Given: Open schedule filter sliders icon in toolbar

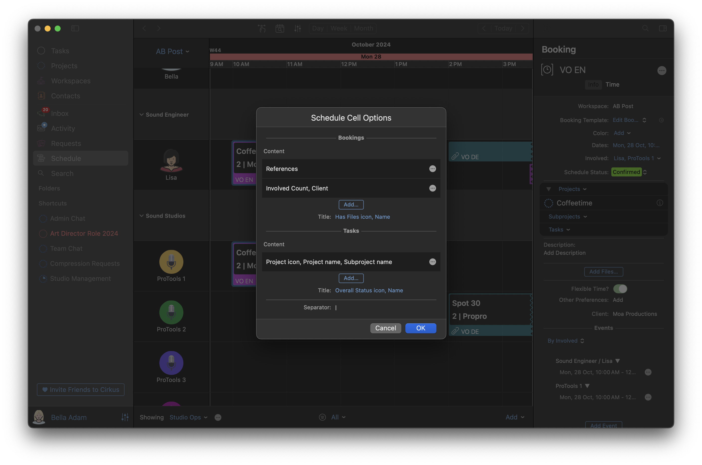Looking at the screenshot, I should click(297, 29).
